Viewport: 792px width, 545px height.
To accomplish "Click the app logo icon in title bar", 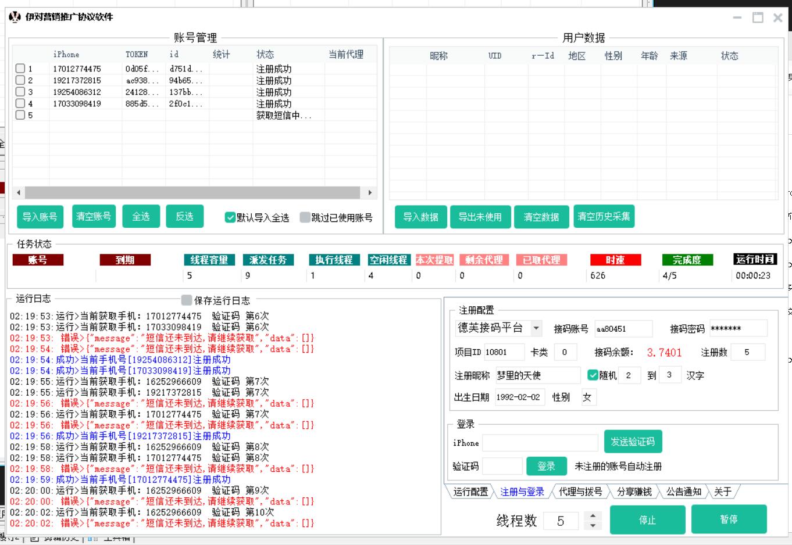I will (x=15, y=17).
